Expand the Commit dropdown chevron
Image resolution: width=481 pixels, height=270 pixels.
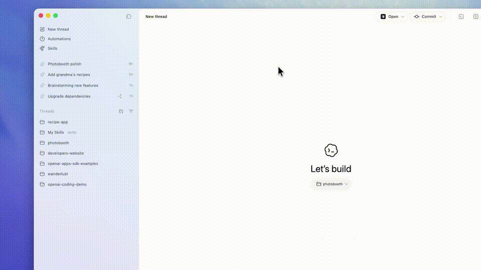[440, 16]
